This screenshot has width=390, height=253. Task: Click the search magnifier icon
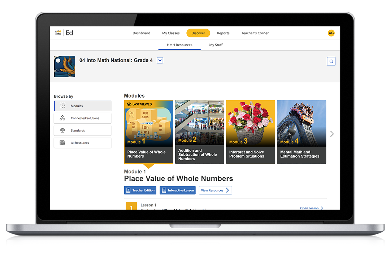pos(331,61)
